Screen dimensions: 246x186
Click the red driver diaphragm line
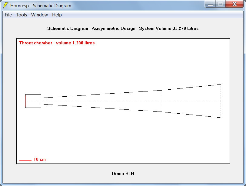(x=25, y=101)
